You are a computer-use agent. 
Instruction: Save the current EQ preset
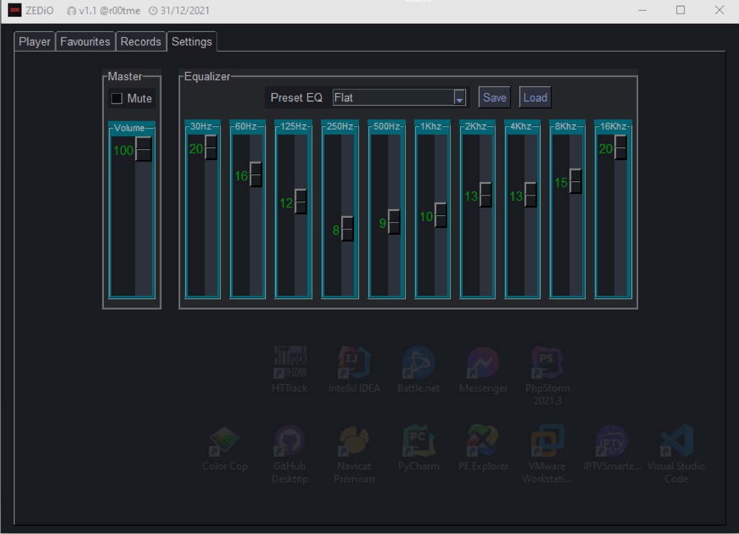(x=494, y=97)
